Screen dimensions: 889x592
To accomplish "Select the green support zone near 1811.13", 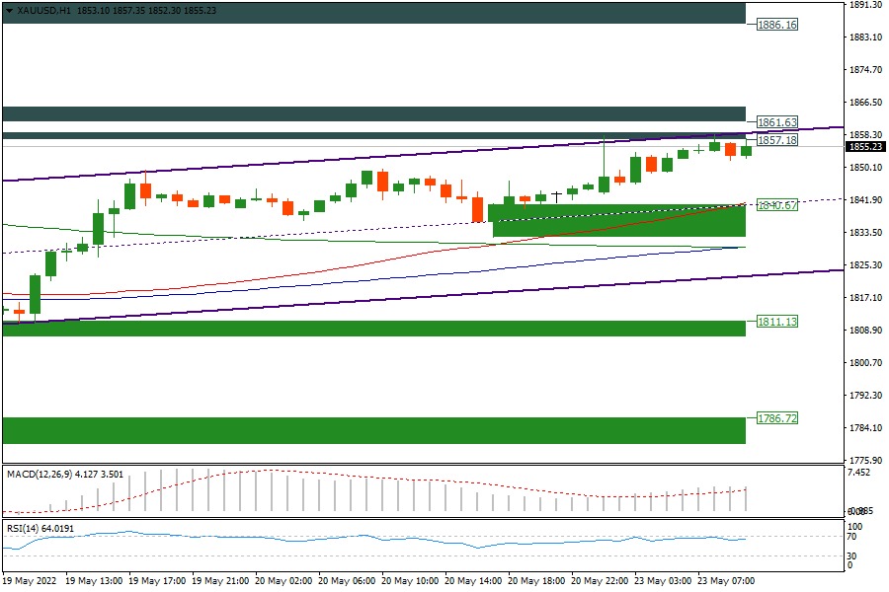I will [x=373, y=328].
